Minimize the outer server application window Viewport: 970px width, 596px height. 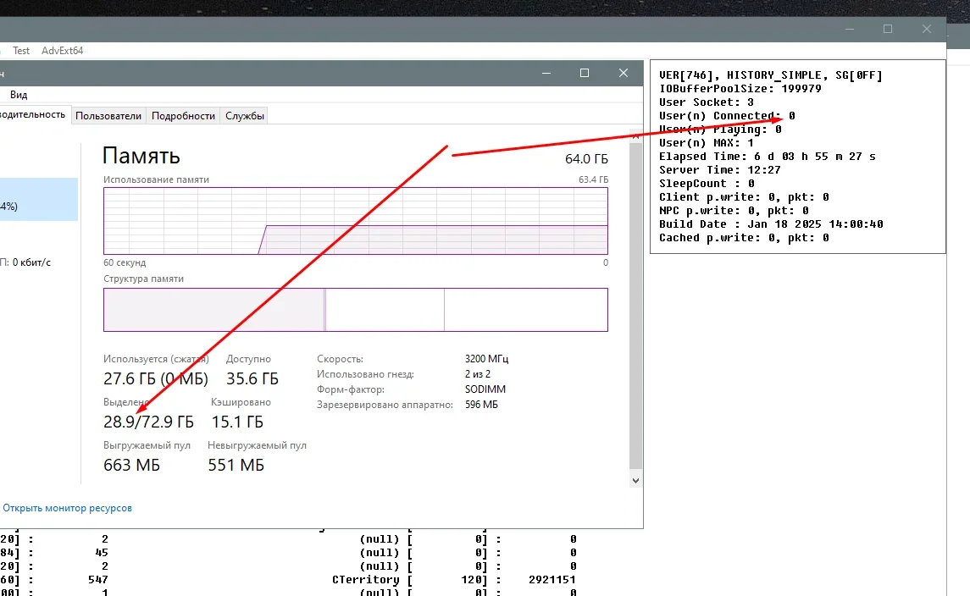[x=848, y=29]
